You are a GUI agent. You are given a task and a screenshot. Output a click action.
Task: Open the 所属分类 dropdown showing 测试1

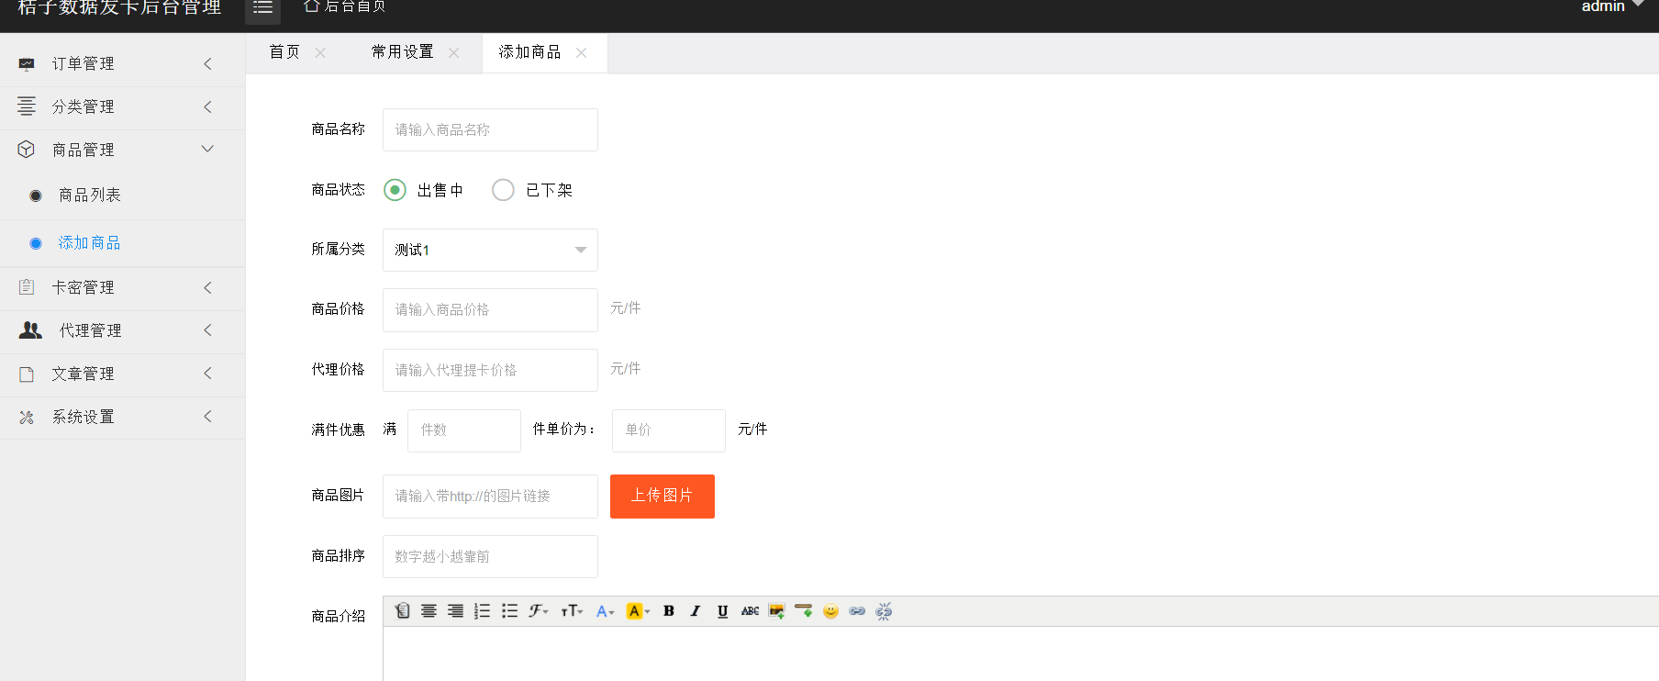coord(490,250)
